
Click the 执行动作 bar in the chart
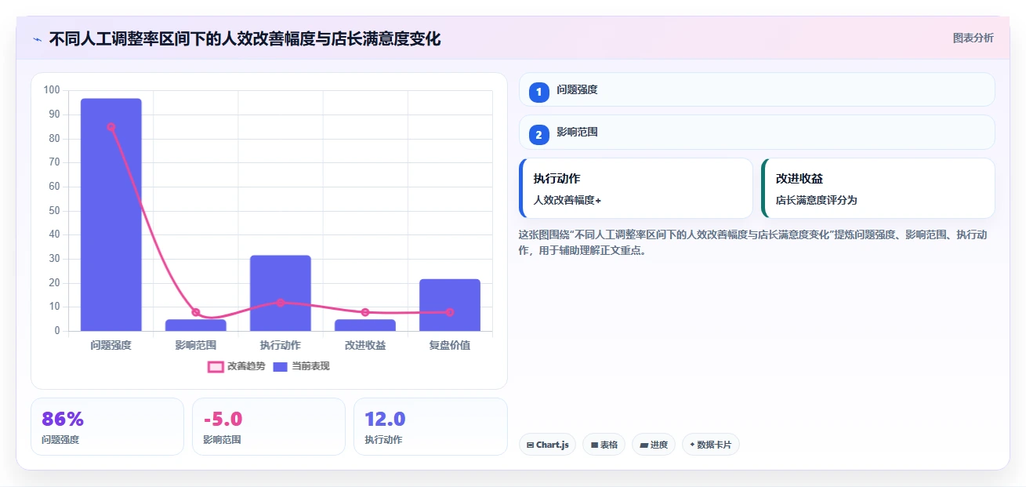[281, 293]
